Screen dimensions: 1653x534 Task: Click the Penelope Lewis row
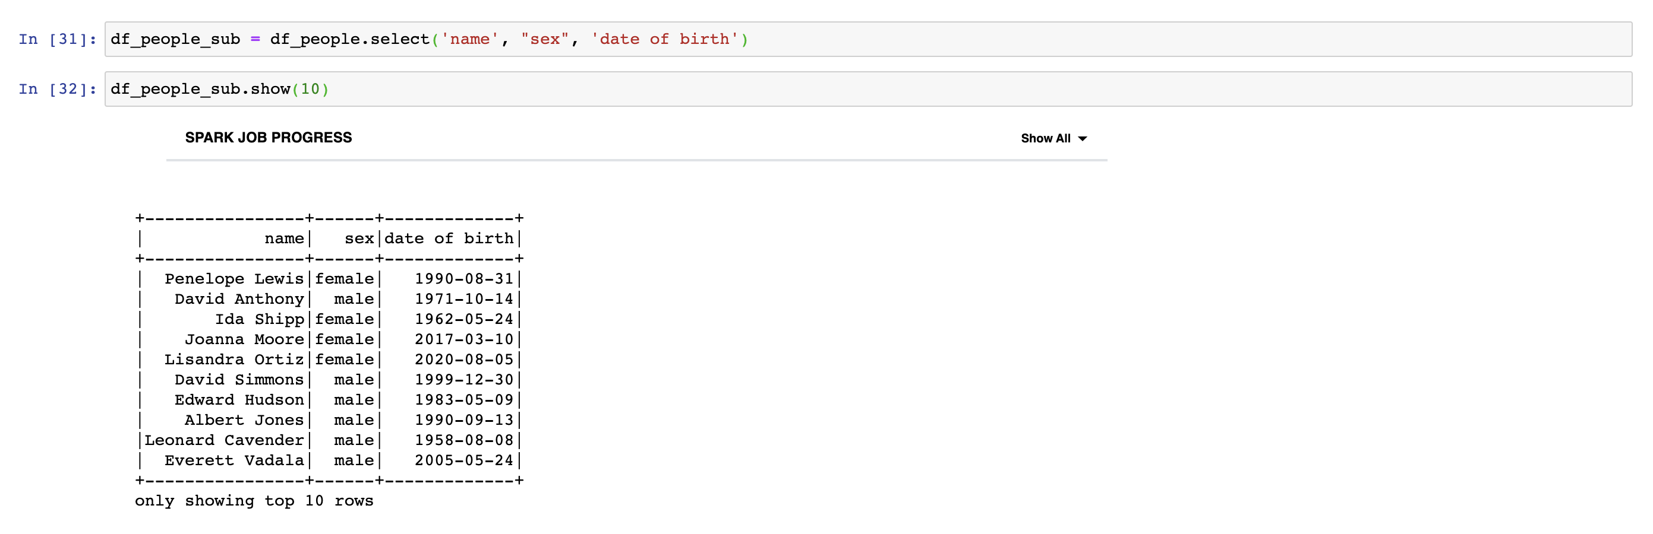coord(329,279)
